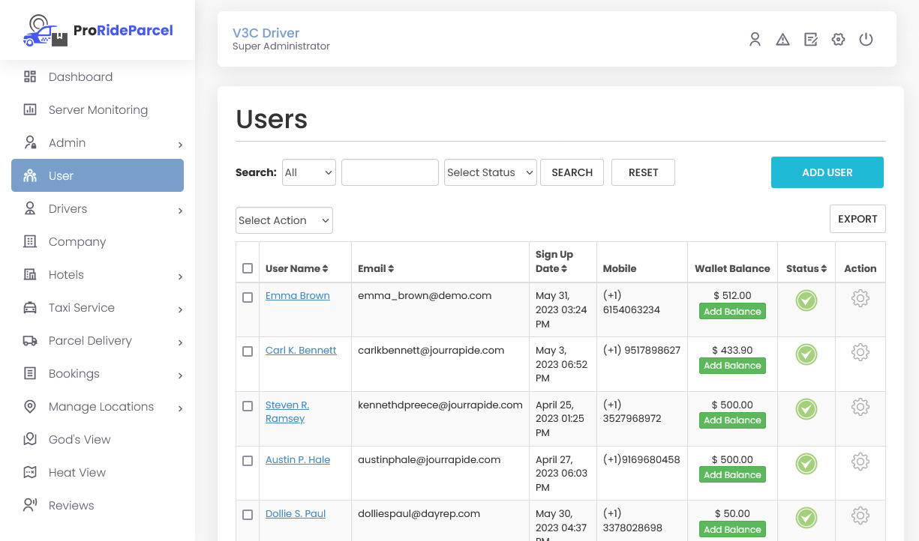Click the Admin person-lock icon

[30, 142]
